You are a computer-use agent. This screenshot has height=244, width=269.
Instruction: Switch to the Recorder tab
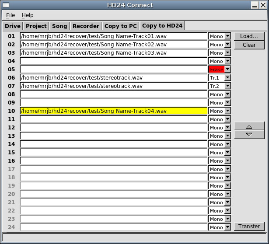coord(86,26)
